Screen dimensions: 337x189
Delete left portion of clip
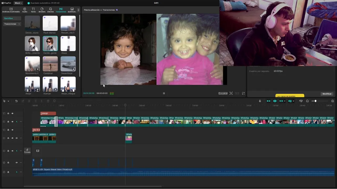click(x=35, y=101)
